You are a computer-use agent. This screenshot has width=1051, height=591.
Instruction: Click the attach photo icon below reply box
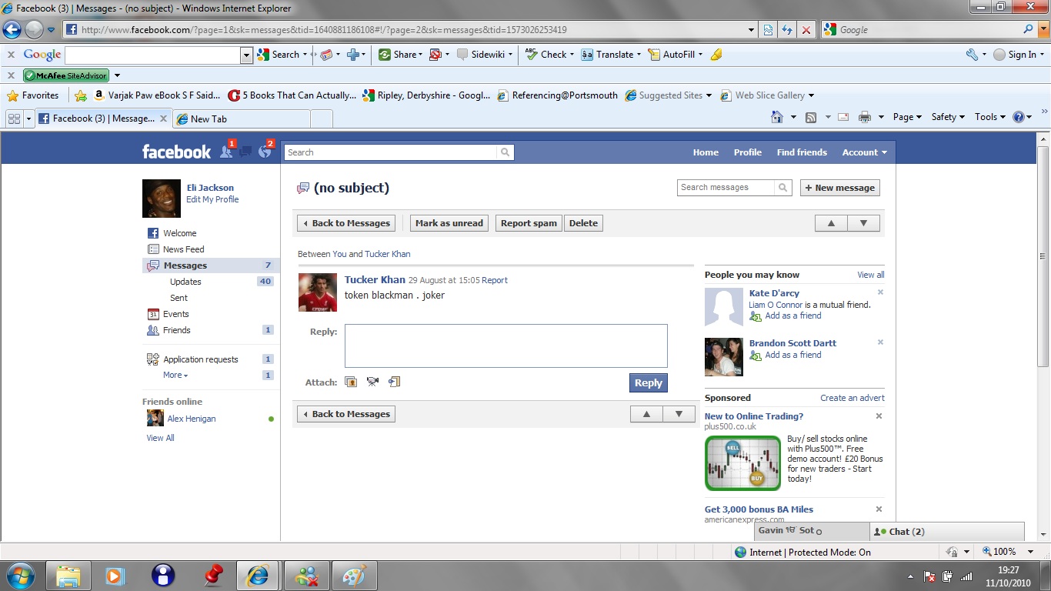coord(351,382)
